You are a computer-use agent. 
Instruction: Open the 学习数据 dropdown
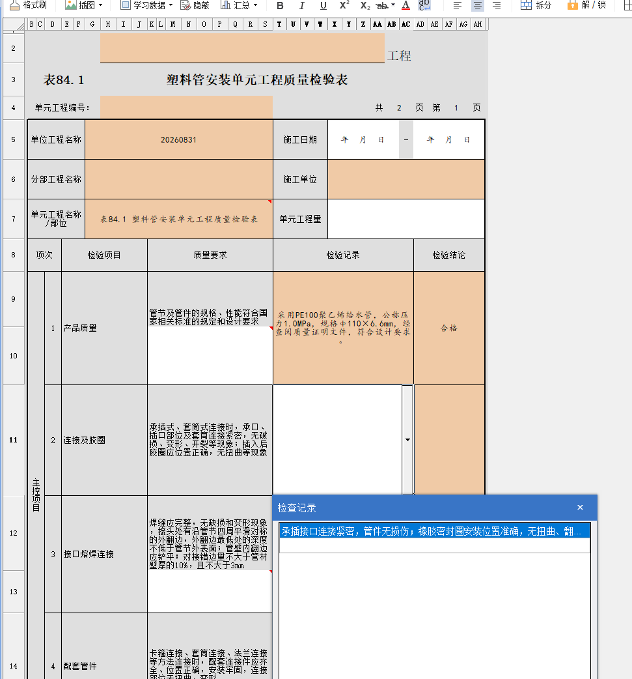click(146, 5)
